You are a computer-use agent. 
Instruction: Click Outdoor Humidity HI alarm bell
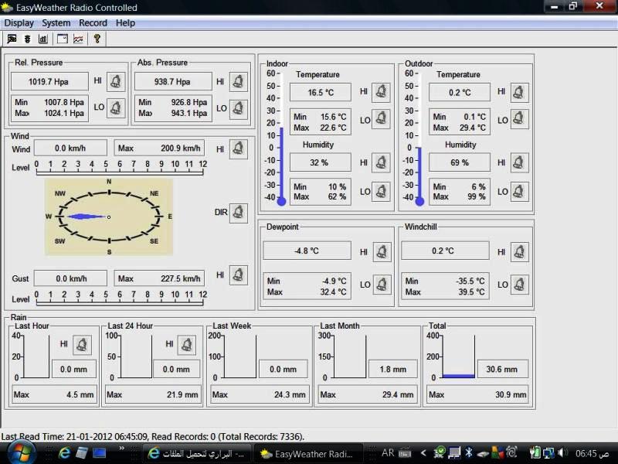tap(519, 162)
